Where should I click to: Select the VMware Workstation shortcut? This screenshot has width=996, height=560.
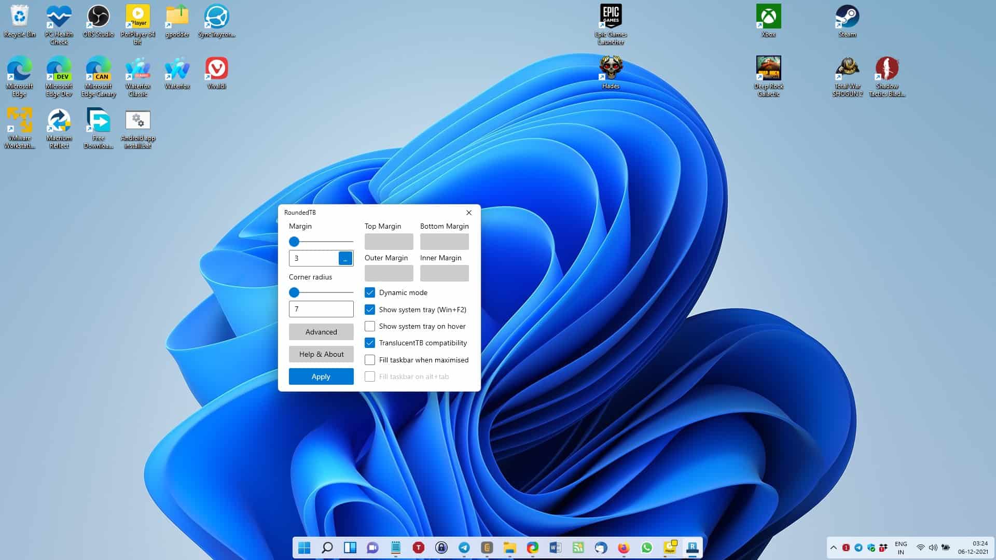point(20,129)
